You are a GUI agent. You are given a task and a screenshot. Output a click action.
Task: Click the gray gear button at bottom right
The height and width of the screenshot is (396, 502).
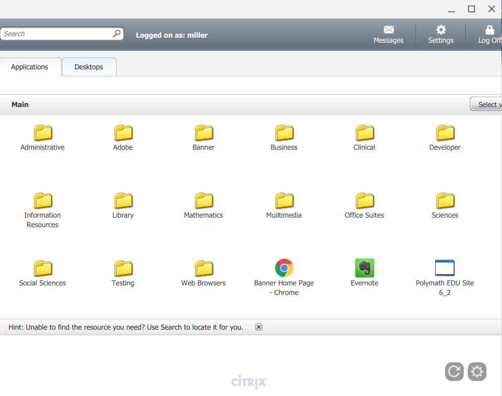click(477, 371)
